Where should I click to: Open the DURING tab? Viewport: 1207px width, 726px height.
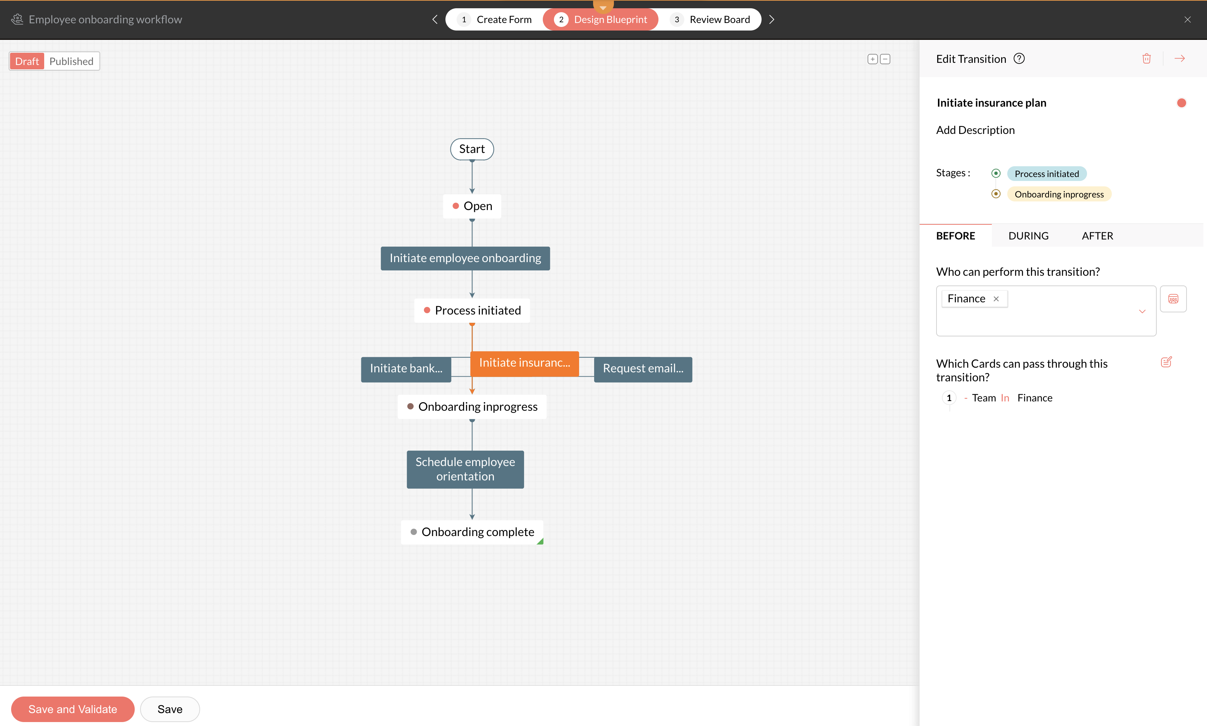[x=1028, y=236]
